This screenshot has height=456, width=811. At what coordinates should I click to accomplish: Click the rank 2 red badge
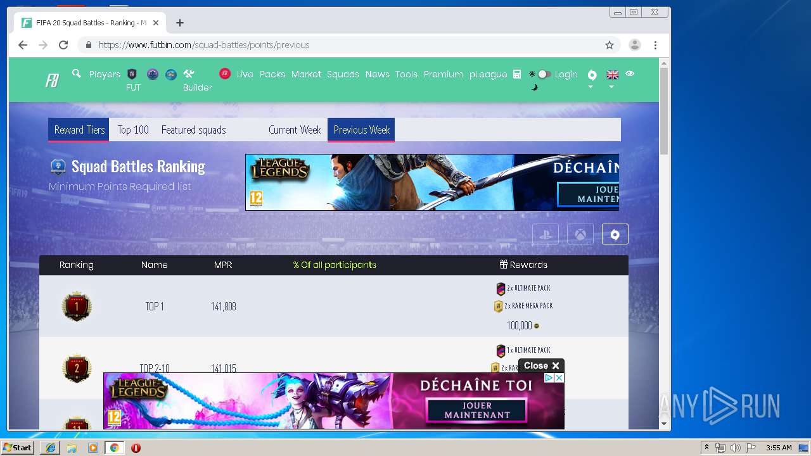pyautogui.click(x=77, y=368)
